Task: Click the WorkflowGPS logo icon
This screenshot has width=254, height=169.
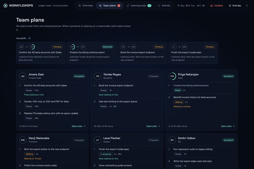Action: coord(5,6)
